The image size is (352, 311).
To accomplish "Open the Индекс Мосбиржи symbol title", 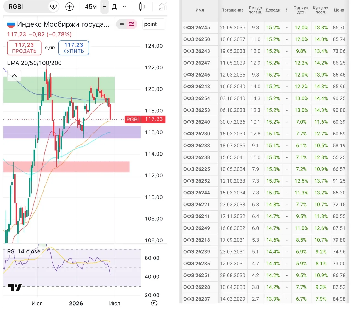I will (63, 24).
